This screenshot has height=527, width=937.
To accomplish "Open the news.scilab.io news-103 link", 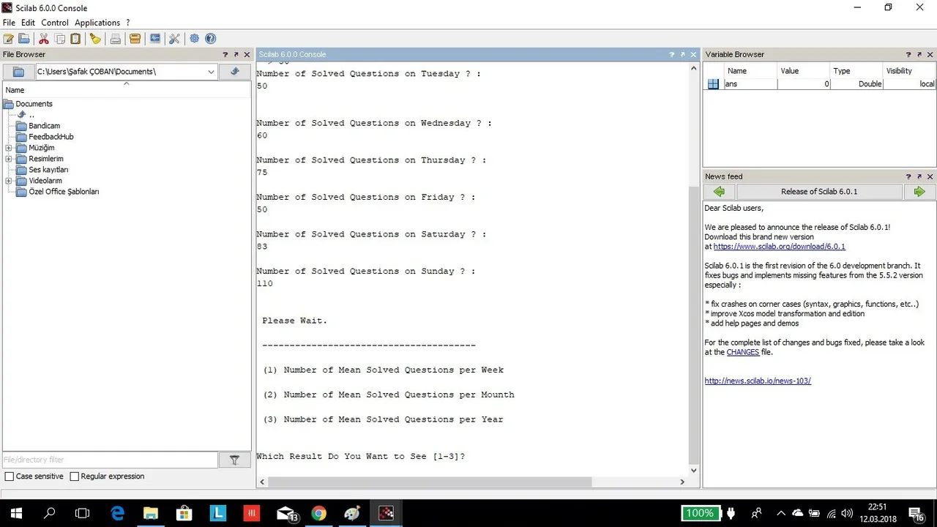I will pyautogui.click(x=758, y=381).
